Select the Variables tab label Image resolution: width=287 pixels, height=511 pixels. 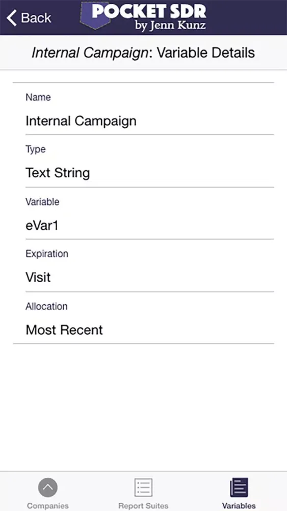[x=239, y=506]
